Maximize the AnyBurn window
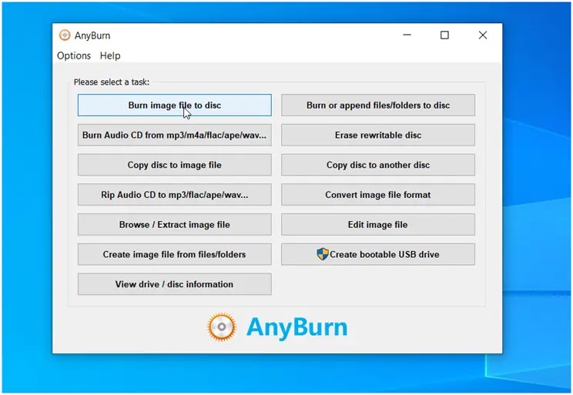 click(444, 35)
